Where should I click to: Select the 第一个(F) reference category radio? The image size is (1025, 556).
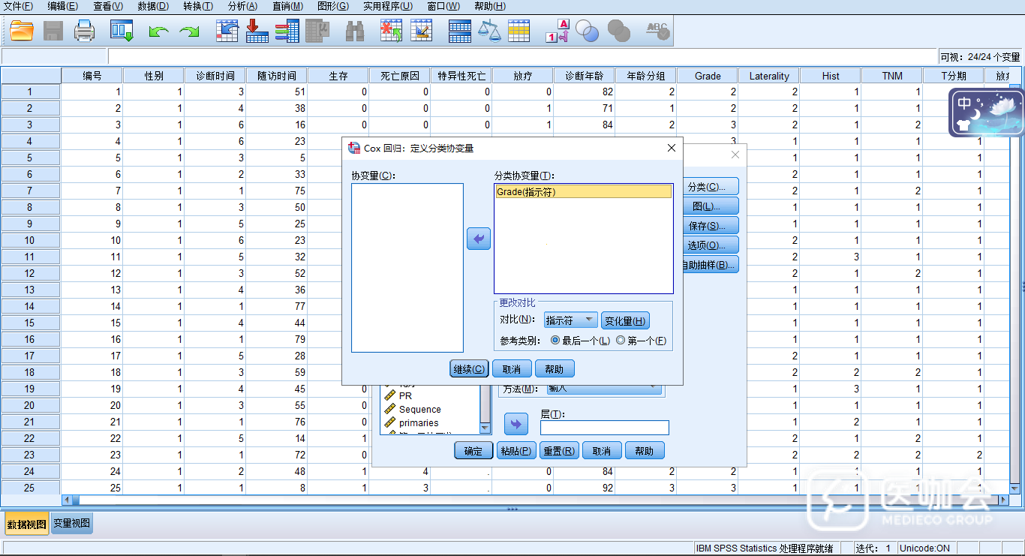(x=621, y=341)
